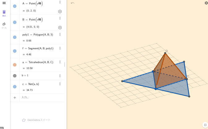Image resolution: width=208 pixels, height=129 pixels.
Task: Select point A in 3D view
Action: (x=153, y=71)
